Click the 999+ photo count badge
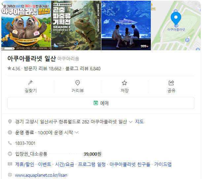202x179 pixels. point(145,46)
